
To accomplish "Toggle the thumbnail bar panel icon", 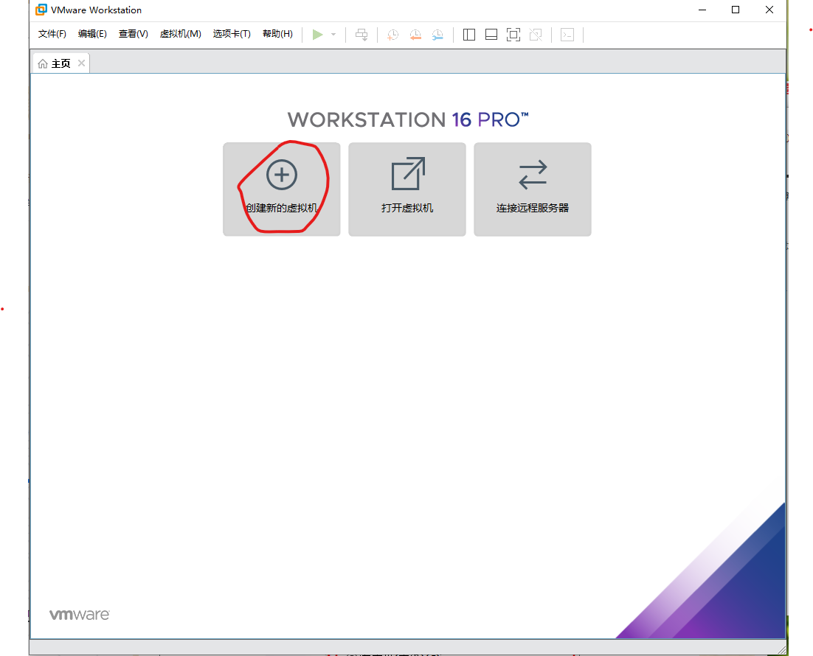I will pos(491,35).
